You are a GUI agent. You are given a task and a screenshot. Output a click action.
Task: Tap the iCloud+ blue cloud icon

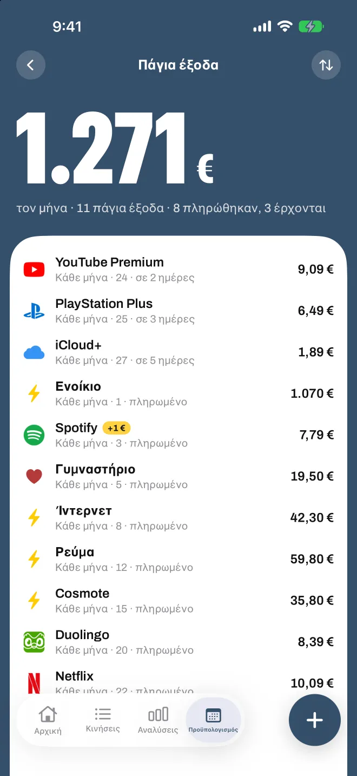[34, 352]
